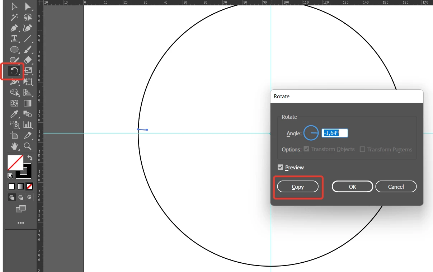Switch to Draw Inside mode

tap(29, 197)
